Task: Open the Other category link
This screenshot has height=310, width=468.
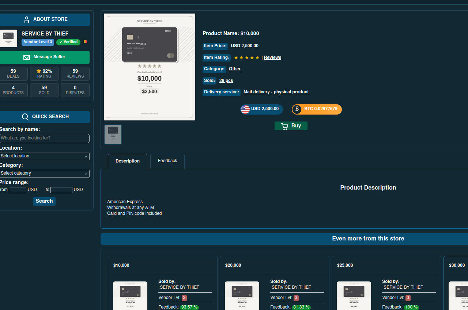Action: coord(235,69)
